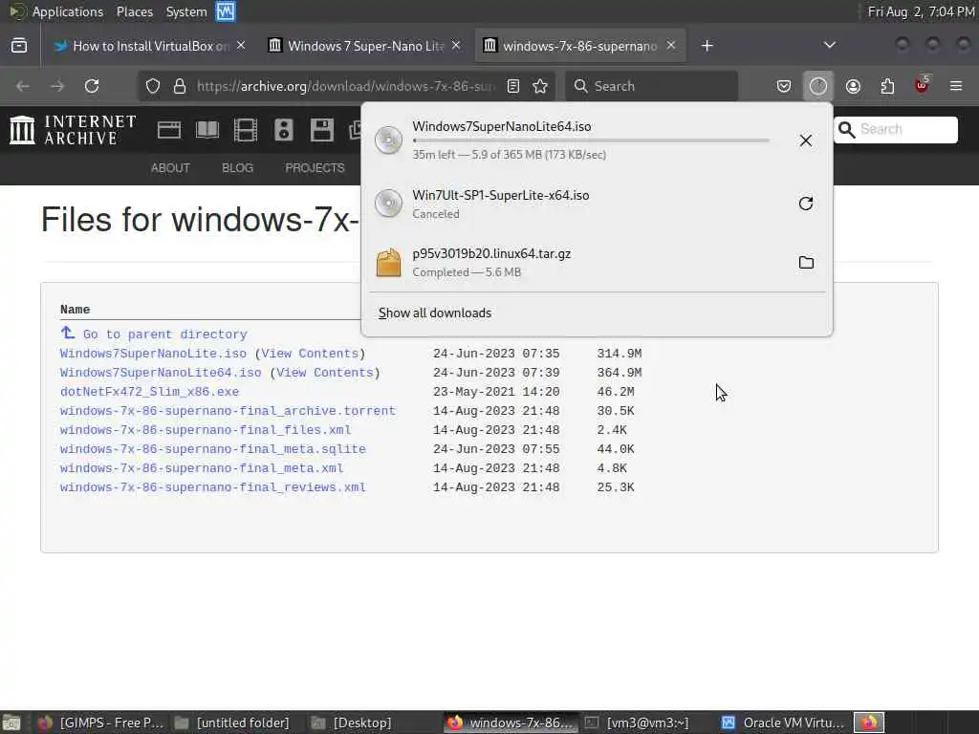Open the Firefox View icon
Image resolution: width=979 pixels, height=734 pixels.
19,46
